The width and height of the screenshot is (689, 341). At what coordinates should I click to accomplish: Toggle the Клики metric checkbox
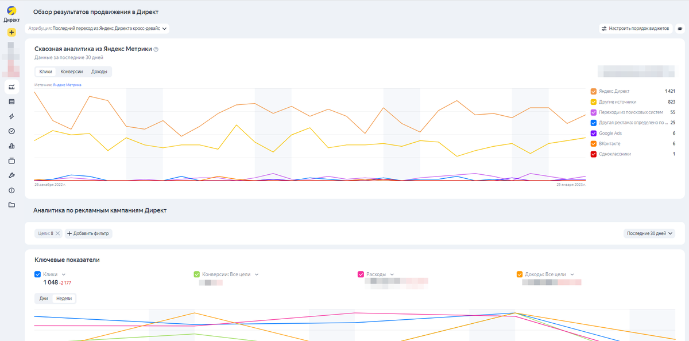[37, 275]
